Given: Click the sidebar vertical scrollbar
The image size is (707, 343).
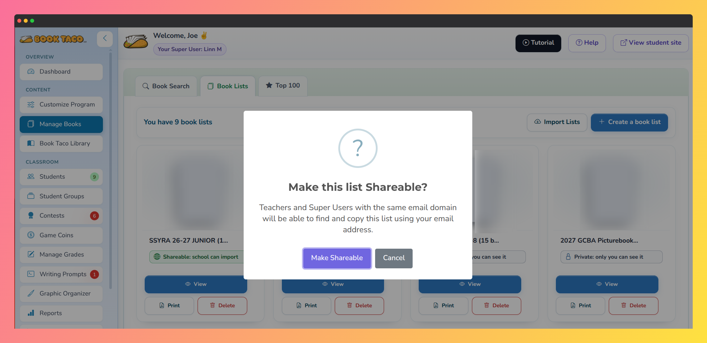Looking at the screenshot, I should [110, 171].
